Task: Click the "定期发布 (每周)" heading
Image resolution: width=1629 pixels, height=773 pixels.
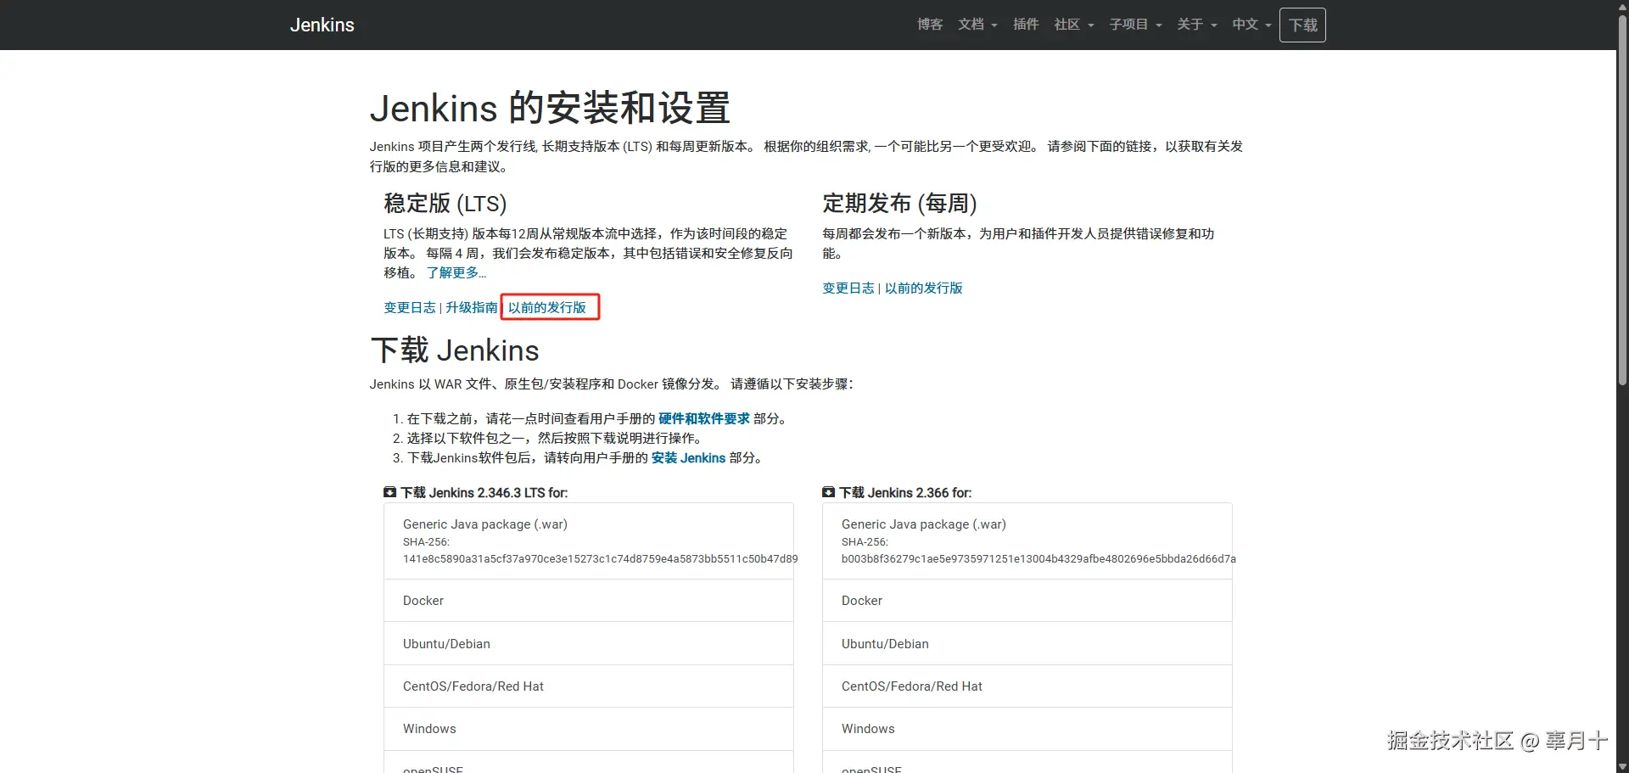Action: (x=899, y=203)
